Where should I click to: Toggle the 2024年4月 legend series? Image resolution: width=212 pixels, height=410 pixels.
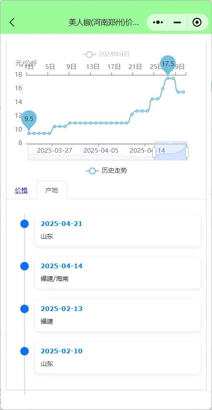[x=106, y=55]
